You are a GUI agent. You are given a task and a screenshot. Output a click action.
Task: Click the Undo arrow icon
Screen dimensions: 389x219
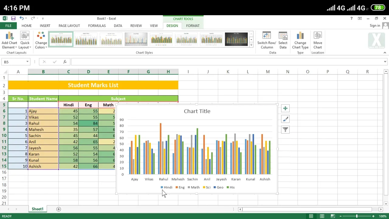coord(21,18)
